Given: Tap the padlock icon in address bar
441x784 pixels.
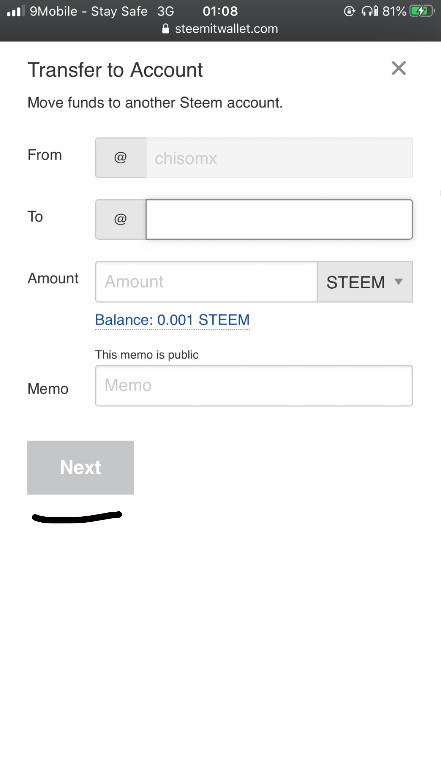Looking at the screenshot, I should point(165,29).
